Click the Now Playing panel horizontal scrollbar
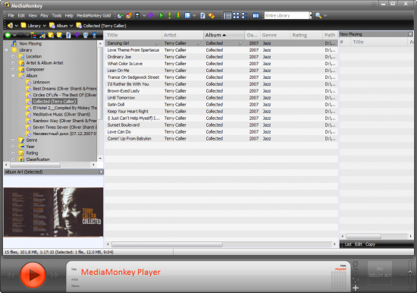 [x=363, y=236]
